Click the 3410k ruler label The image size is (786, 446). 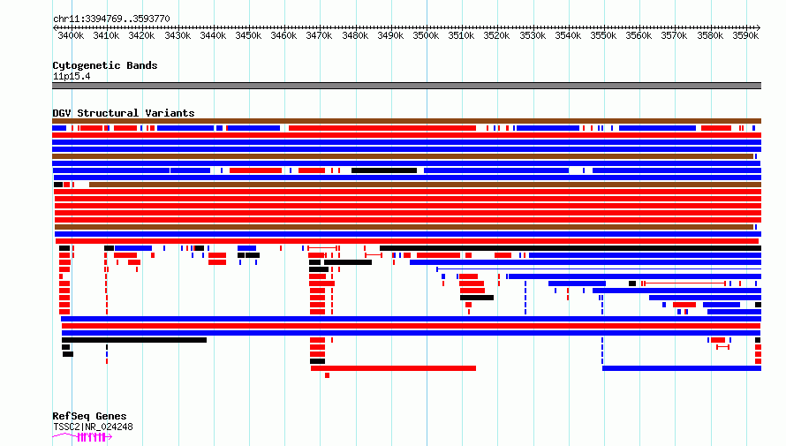tap(106, 35)
